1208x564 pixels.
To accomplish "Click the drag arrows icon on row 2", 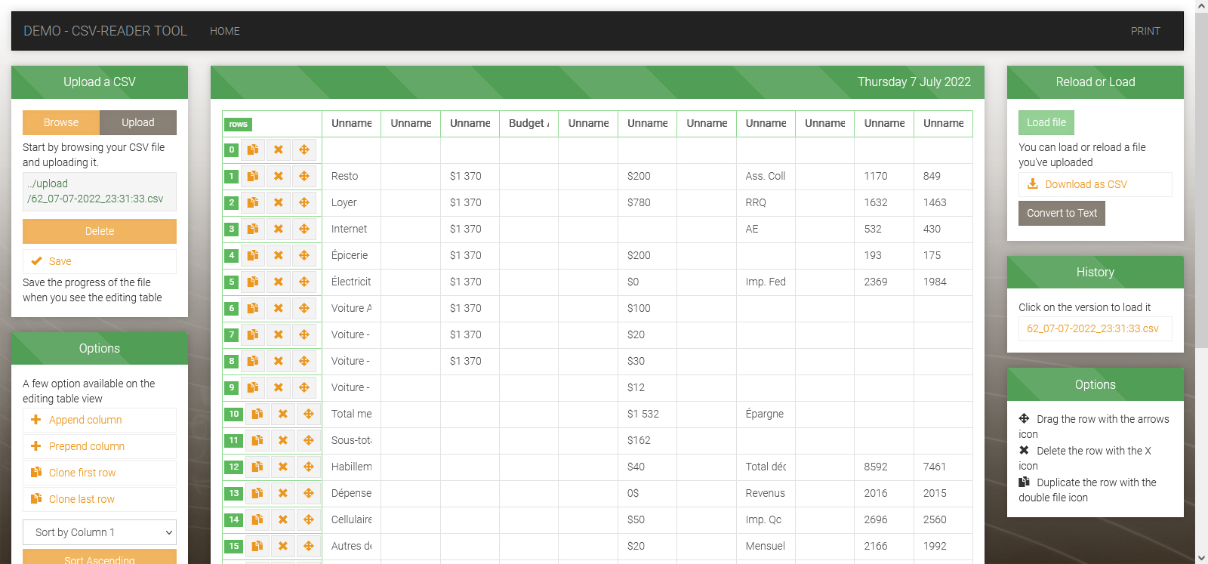I will click(304, 202).
